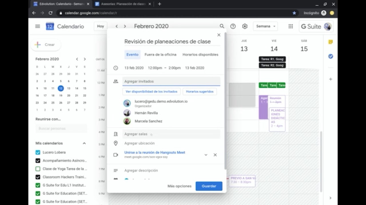The height and width of the screenshot is (205, 366).
Task: Open start time 12:00pm selector
Action: point(155,68)
